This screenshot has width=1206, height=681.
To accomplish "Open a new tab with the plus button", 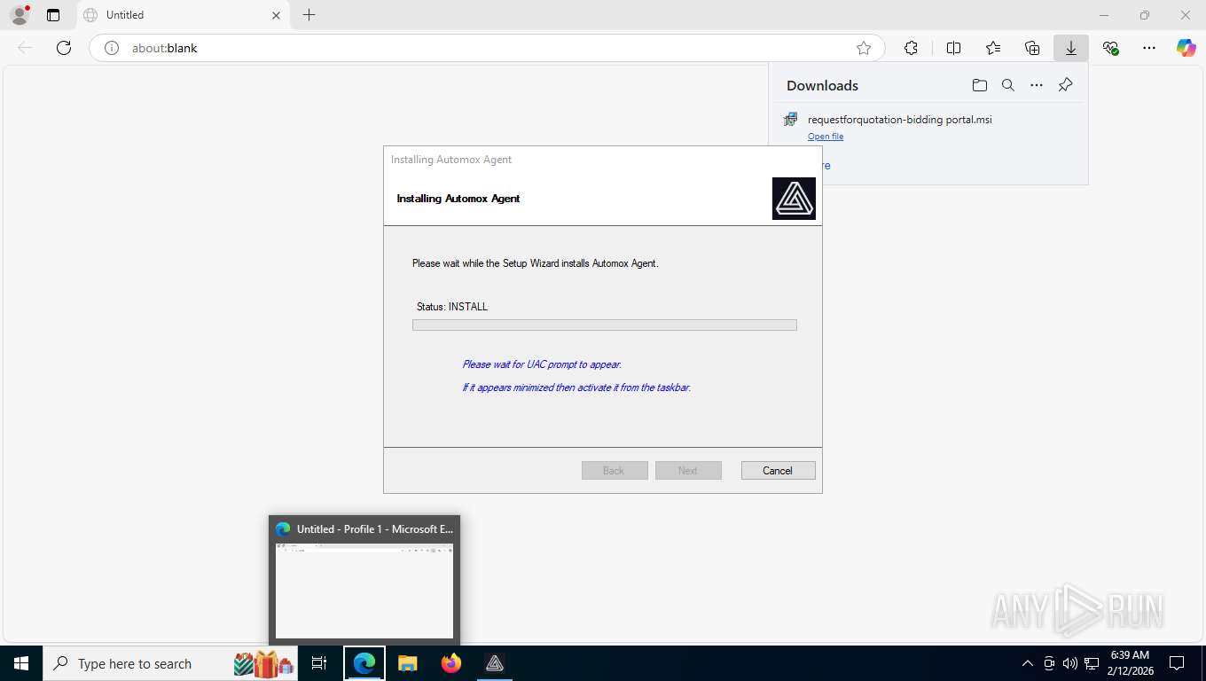I will [309, 15].
